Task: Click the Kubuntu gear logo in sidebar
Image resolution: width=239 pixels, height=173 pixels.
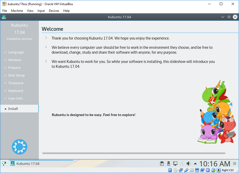Action: [x=20, y=147]
